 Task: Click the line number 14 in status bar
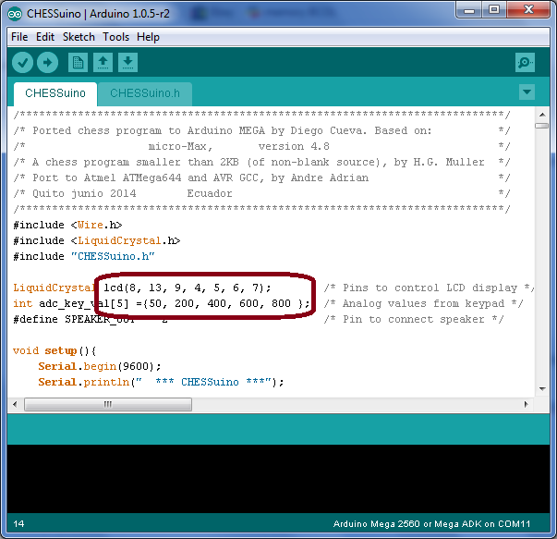18,523
